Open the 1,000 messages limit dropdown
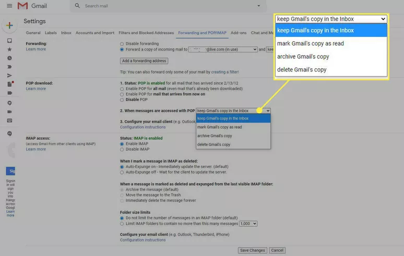This screenshot has width=404, height=256. click(248, 224)
